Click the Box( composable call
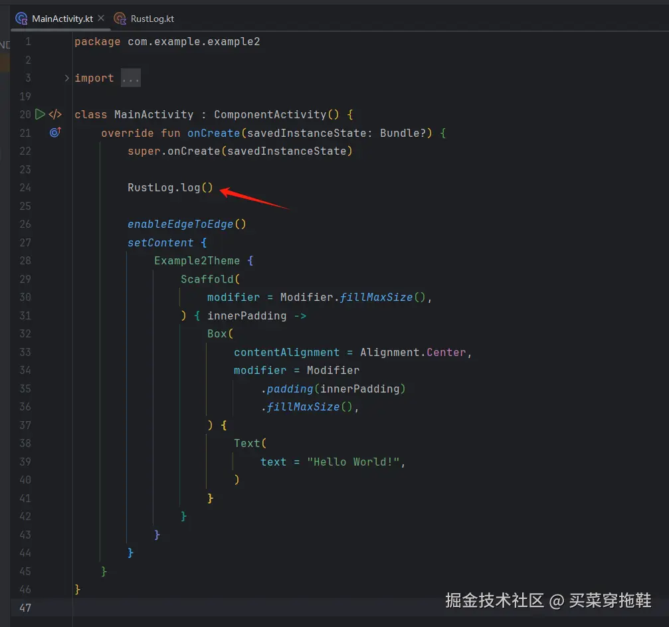 coord(220,334)
